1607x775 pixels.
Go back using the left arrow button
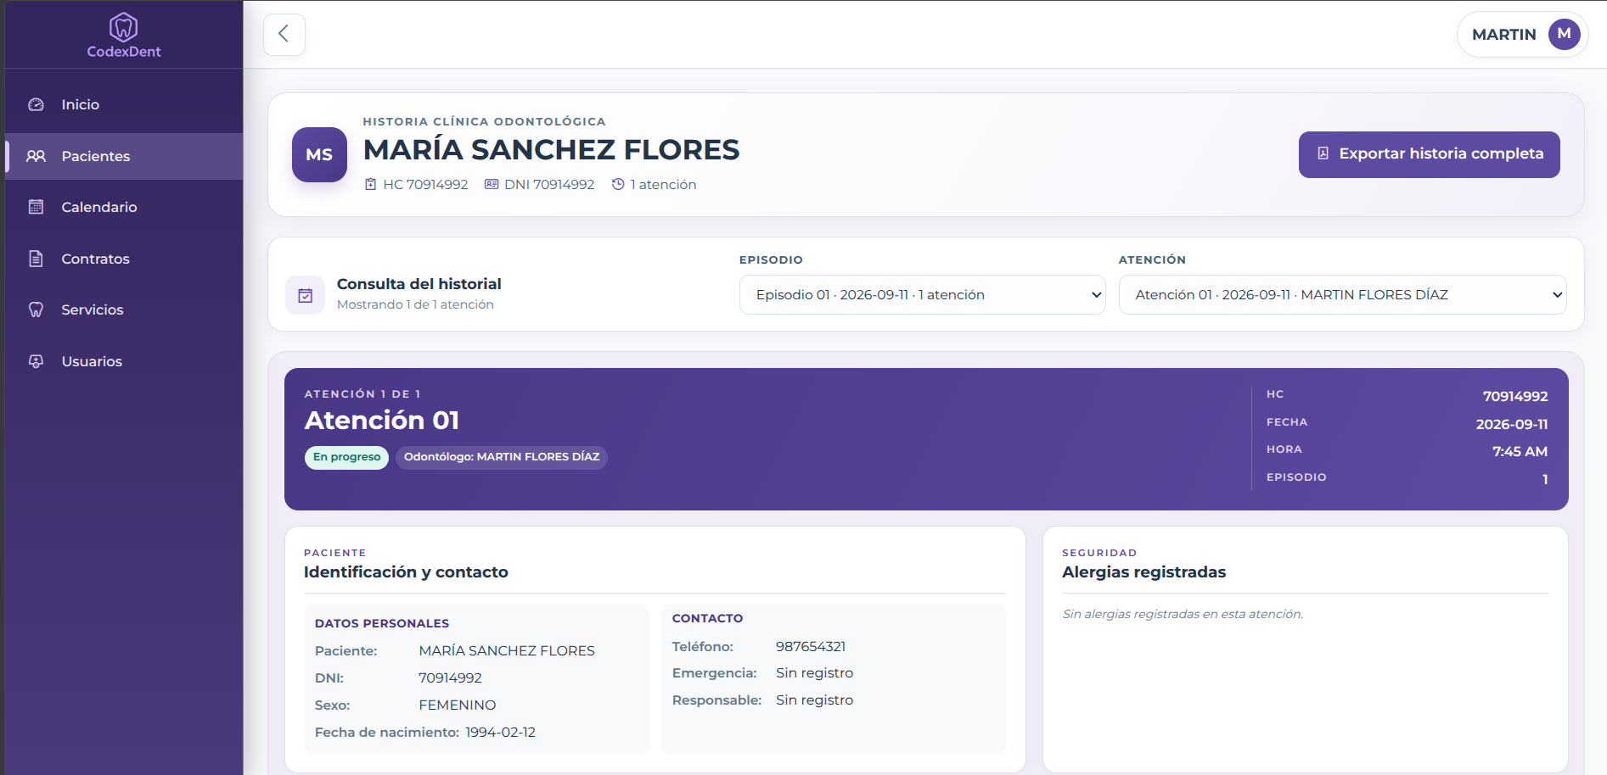[284, 34]
